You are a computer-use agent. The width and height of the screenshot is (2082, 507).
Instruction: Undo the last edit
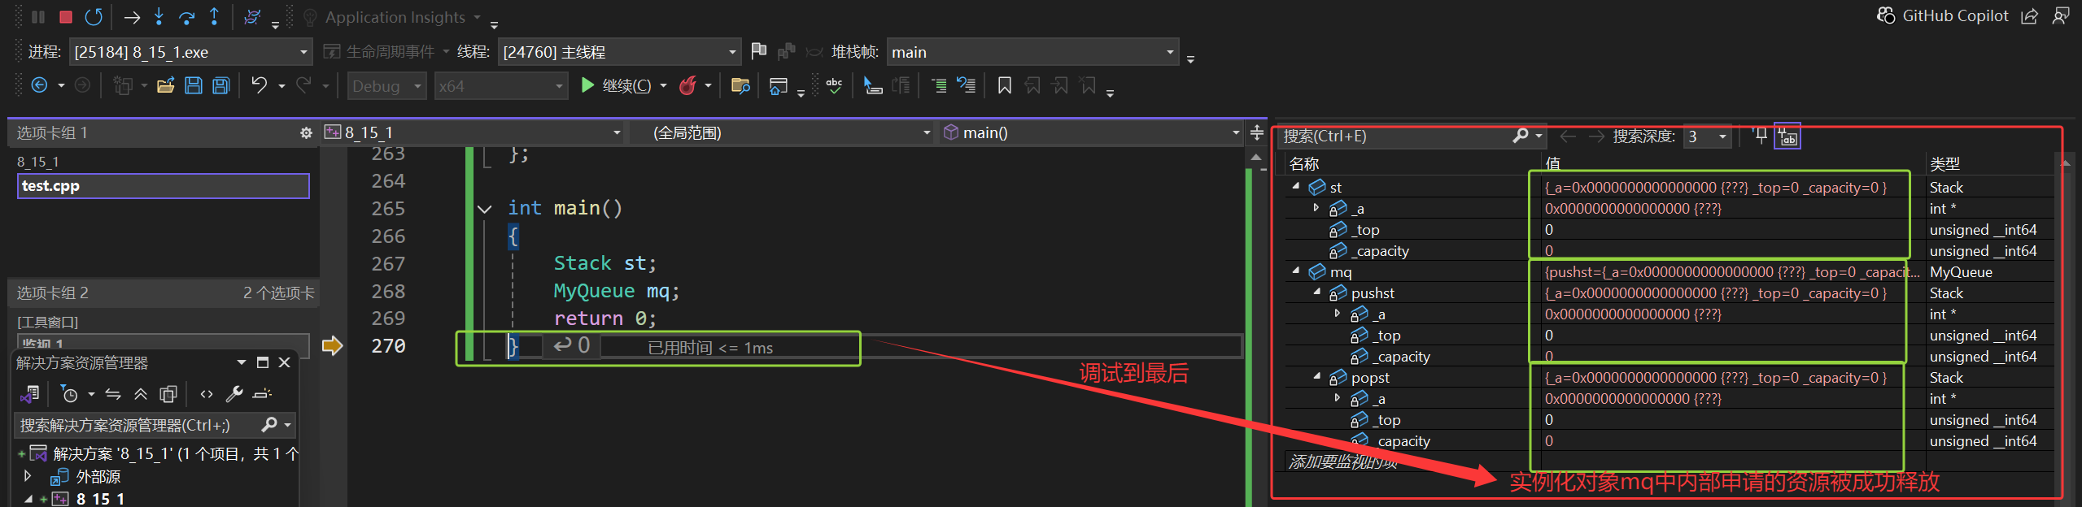coord(259,85)
